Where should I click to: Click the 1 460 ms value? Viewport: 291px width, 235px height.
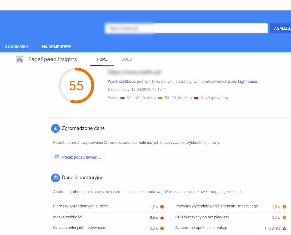pyautogui.click(x=272, y=228)
